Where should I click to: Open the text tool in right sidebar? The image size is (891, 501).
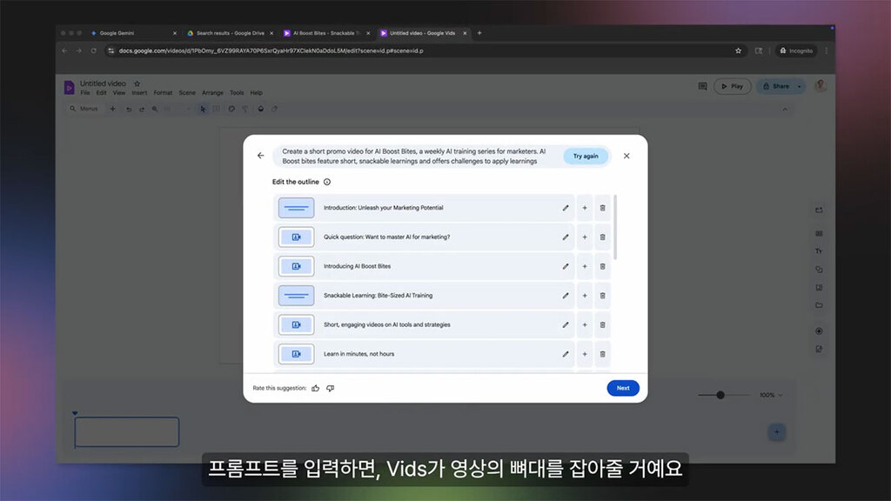pyautogui.click(x=819, y=251)
